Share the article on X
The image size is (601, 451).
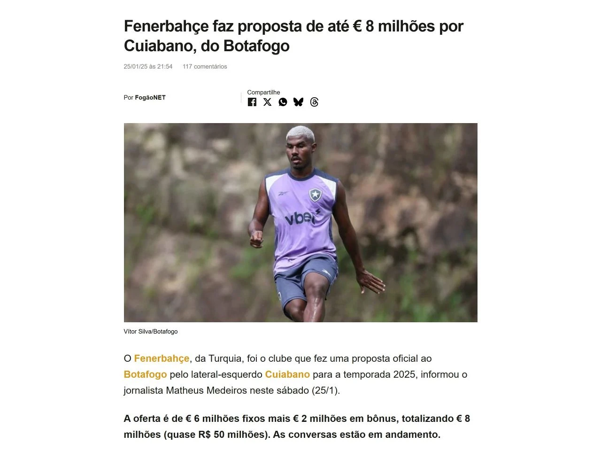tap(267, 102)
